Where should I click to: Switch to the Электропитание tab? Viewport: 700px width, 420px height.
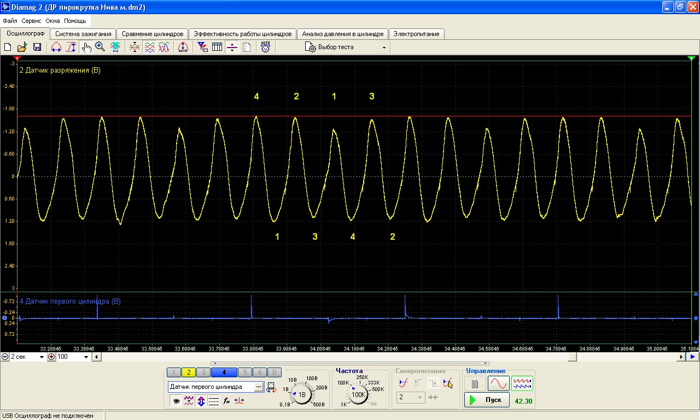point(417,34)
